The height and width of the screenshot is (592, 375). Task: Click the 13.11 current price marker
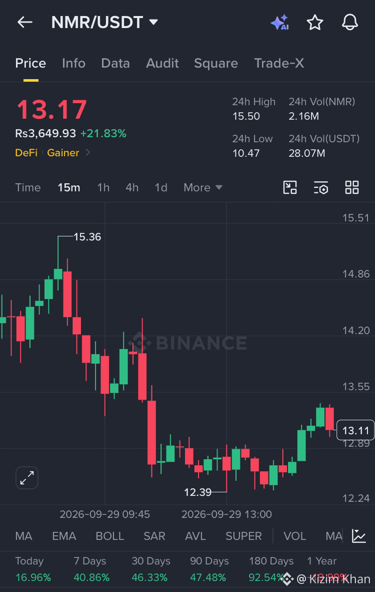pyautogui.click(x=355, y=430)
